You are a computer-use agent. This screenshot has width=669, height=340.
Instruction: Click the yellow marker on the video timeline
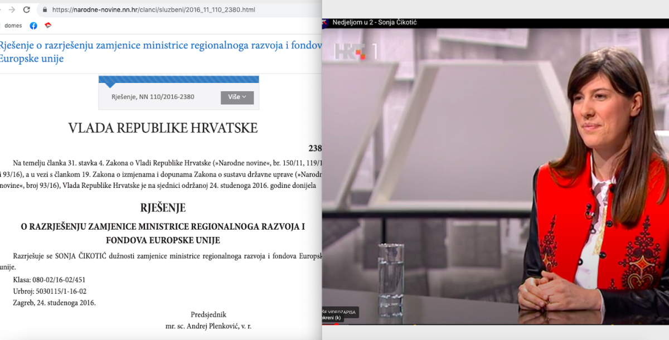coord(415,324)
